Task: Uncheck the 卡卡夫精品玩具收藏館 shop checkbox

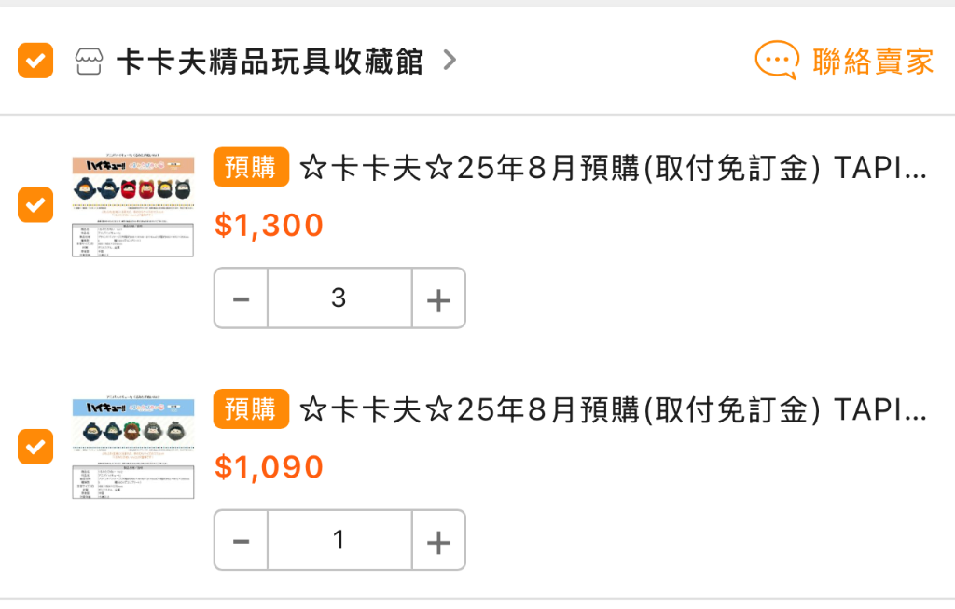Action: click(35, 61)
